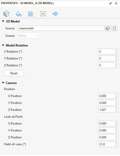Increase X Rotation with up arrow
This screenshot has height=156, width=120.
coord(116,50)
